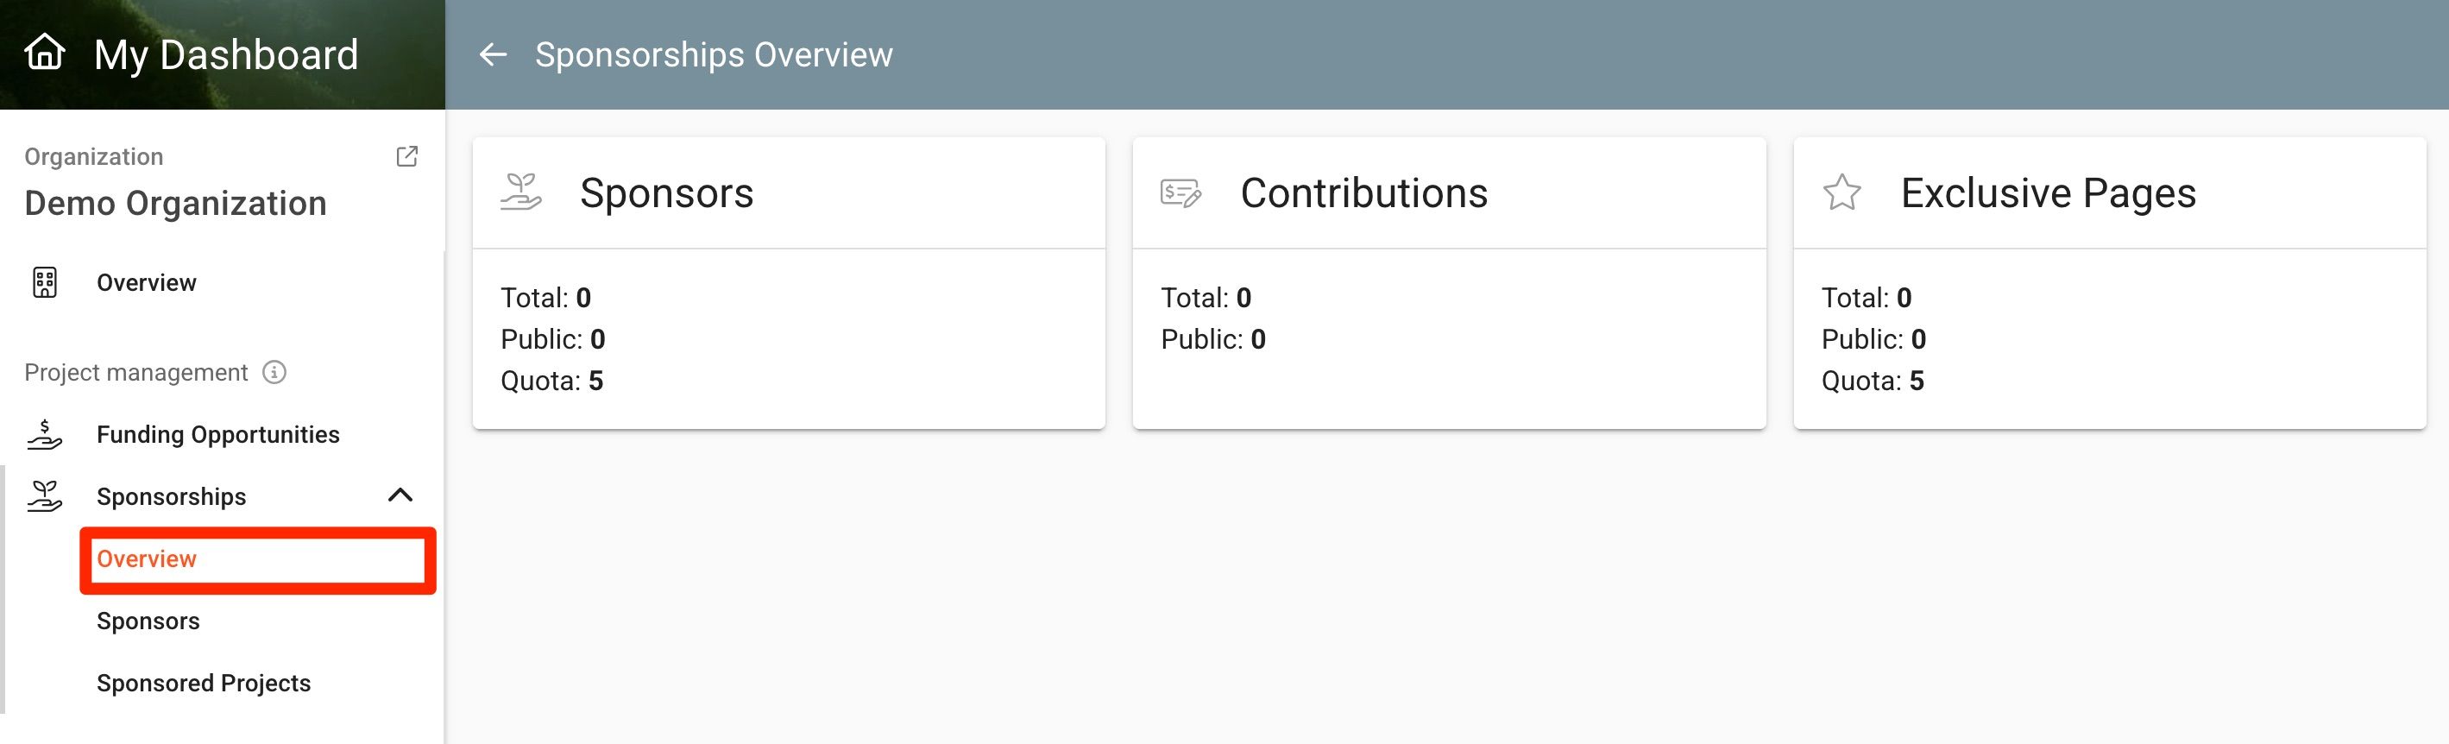
Task: Click the home icon beside My Dashboard
Action: pyautogui.click(x=45, y=53)
